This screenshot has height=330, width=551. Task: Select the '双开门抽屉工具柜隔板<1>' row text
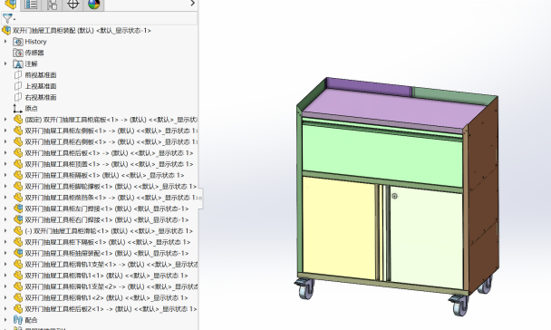point(104,175)
